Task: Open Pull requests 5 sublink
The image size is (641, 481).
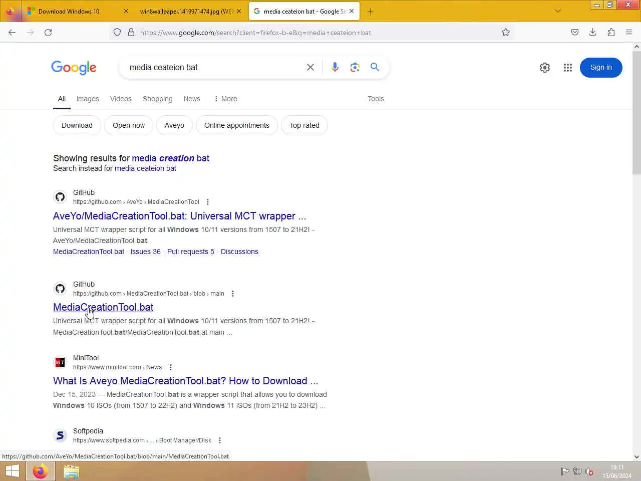Action: (191, 252)
